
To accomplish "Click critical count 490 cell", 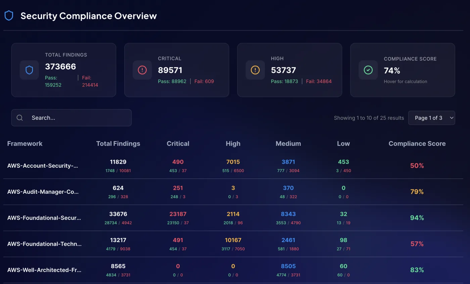I will click(x=178, y=162).
